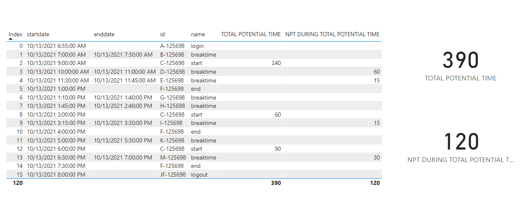This screenshot has width=527, height=207.
Task: Select enddate cell 10/13/2021 2:40:00 PM
Action: click(122, 106)
